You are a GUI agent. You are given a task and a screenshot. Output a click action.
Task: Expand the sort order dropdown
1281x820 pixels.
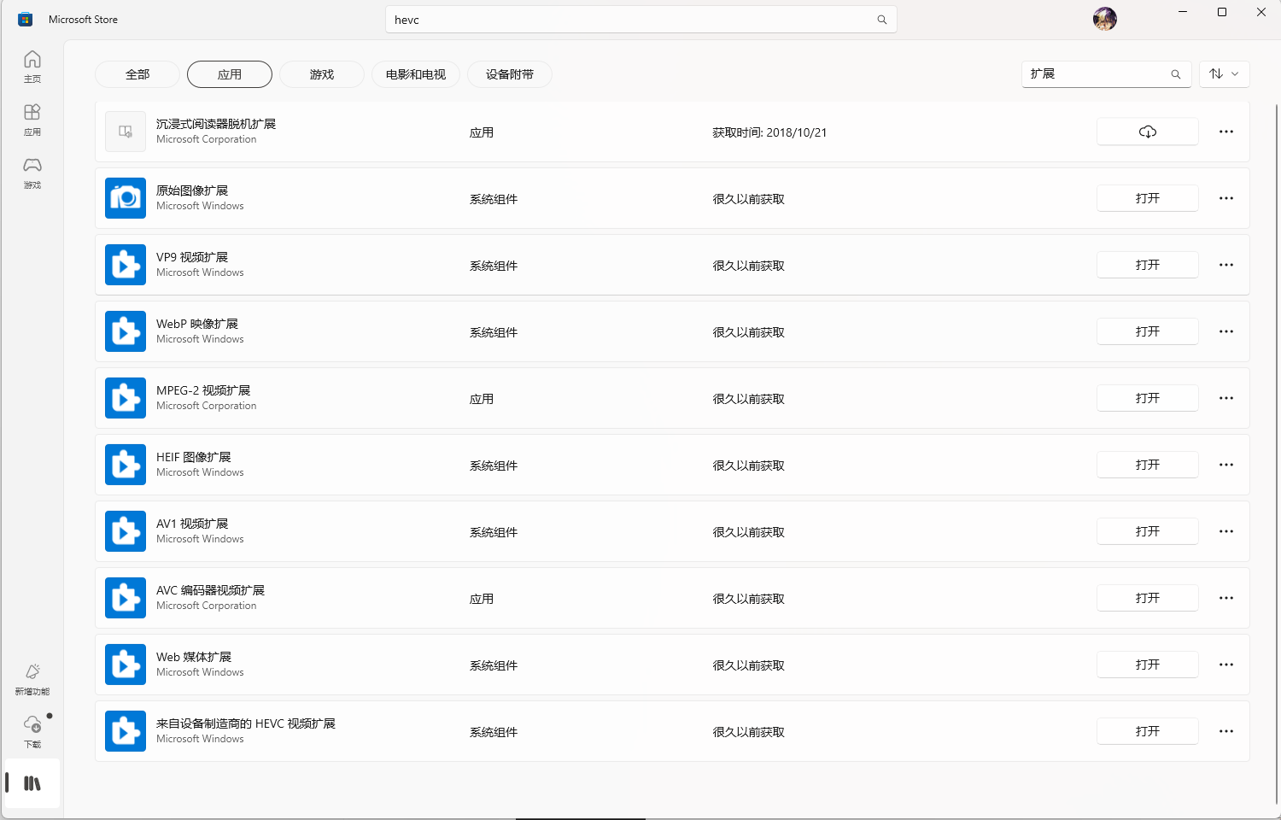[1225, 74]
